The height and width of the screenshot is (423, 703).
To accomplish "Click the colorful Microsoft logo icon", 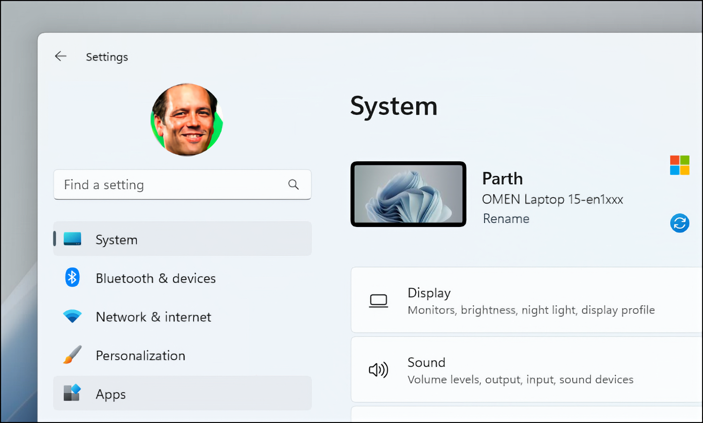I will pyautogui.click(x=679, y=165).
